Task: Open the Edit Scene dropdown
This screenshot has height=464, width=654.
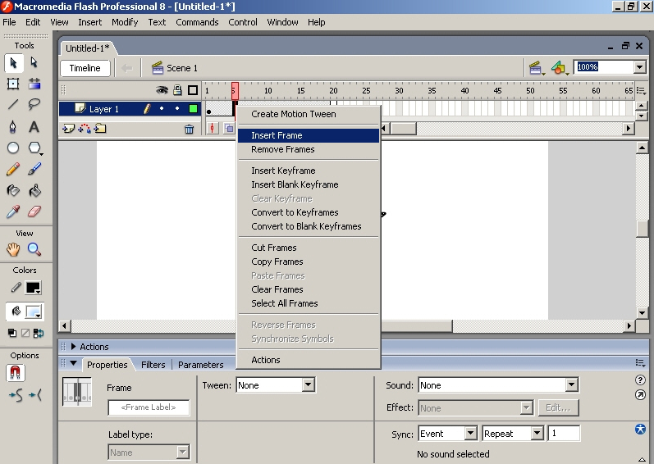Action: tap(537, 68)
